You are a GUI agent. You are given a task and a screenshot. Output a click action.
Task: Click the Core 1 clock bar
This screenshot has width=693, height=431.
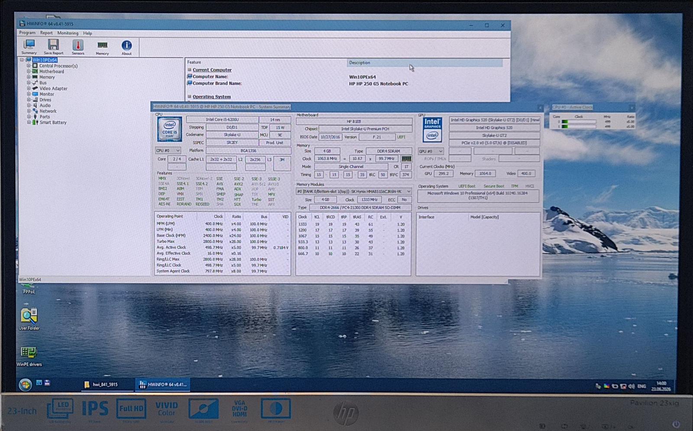click(579, 127)
